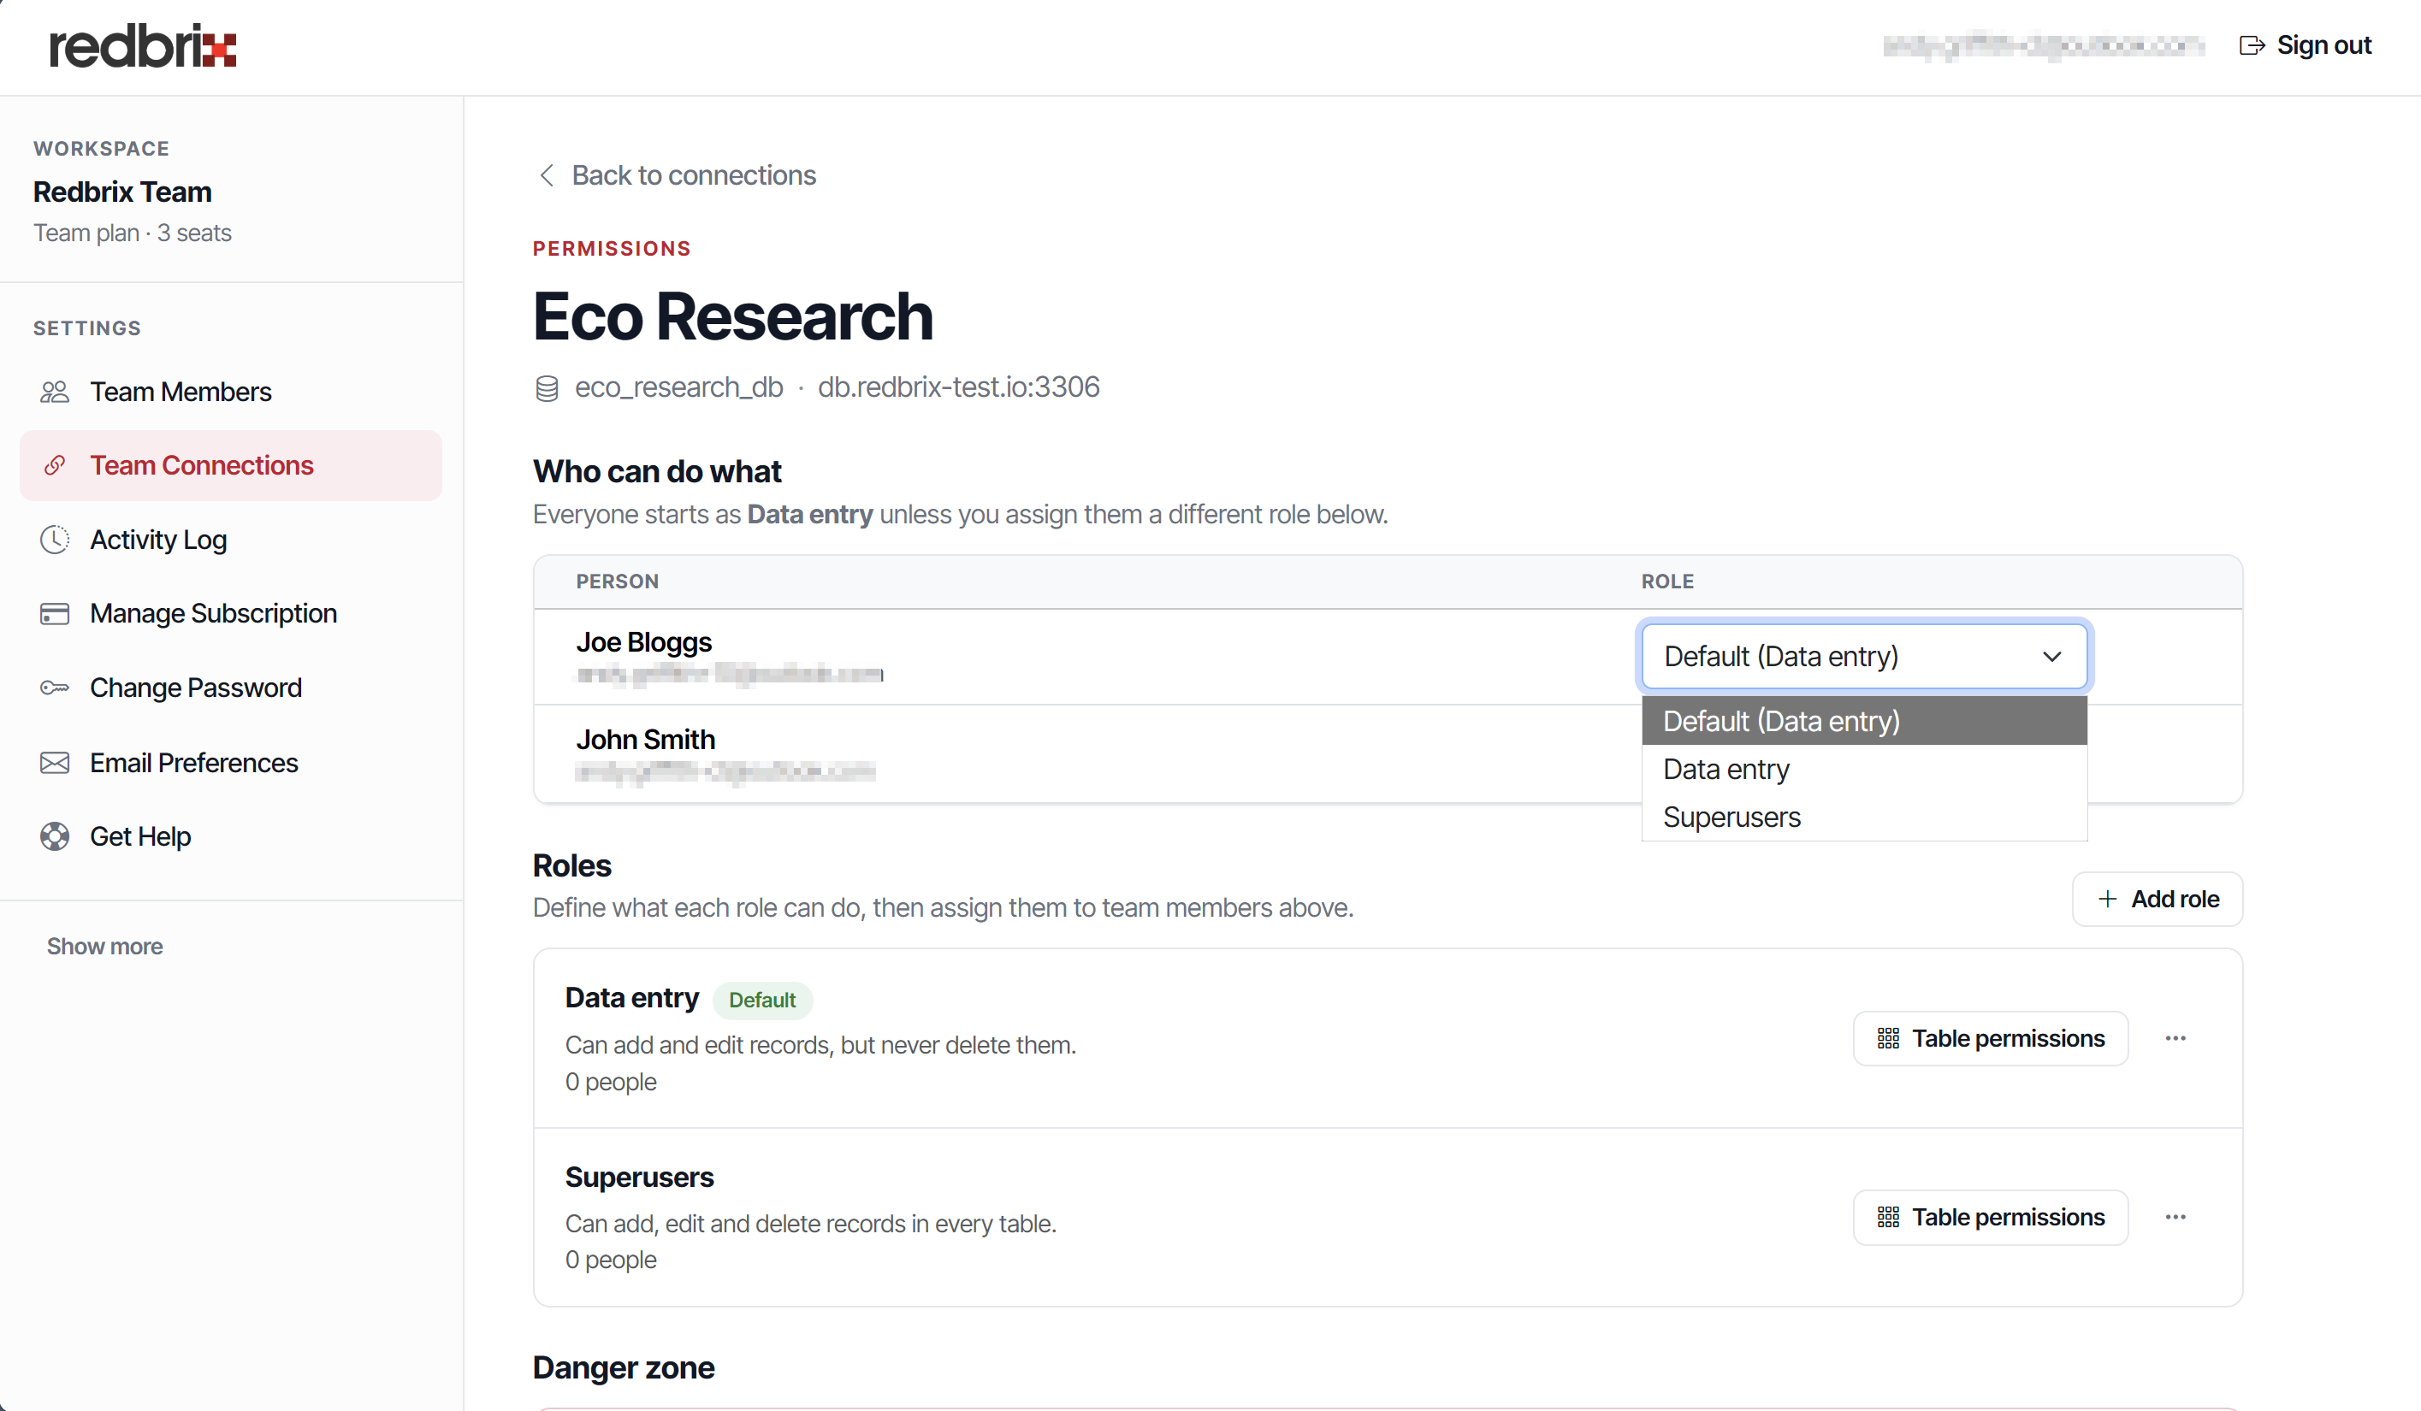Click the Change Password key icon
Image resolution: width=2421 pixels, height=1411 pixels.
click(x=55, y=688)
